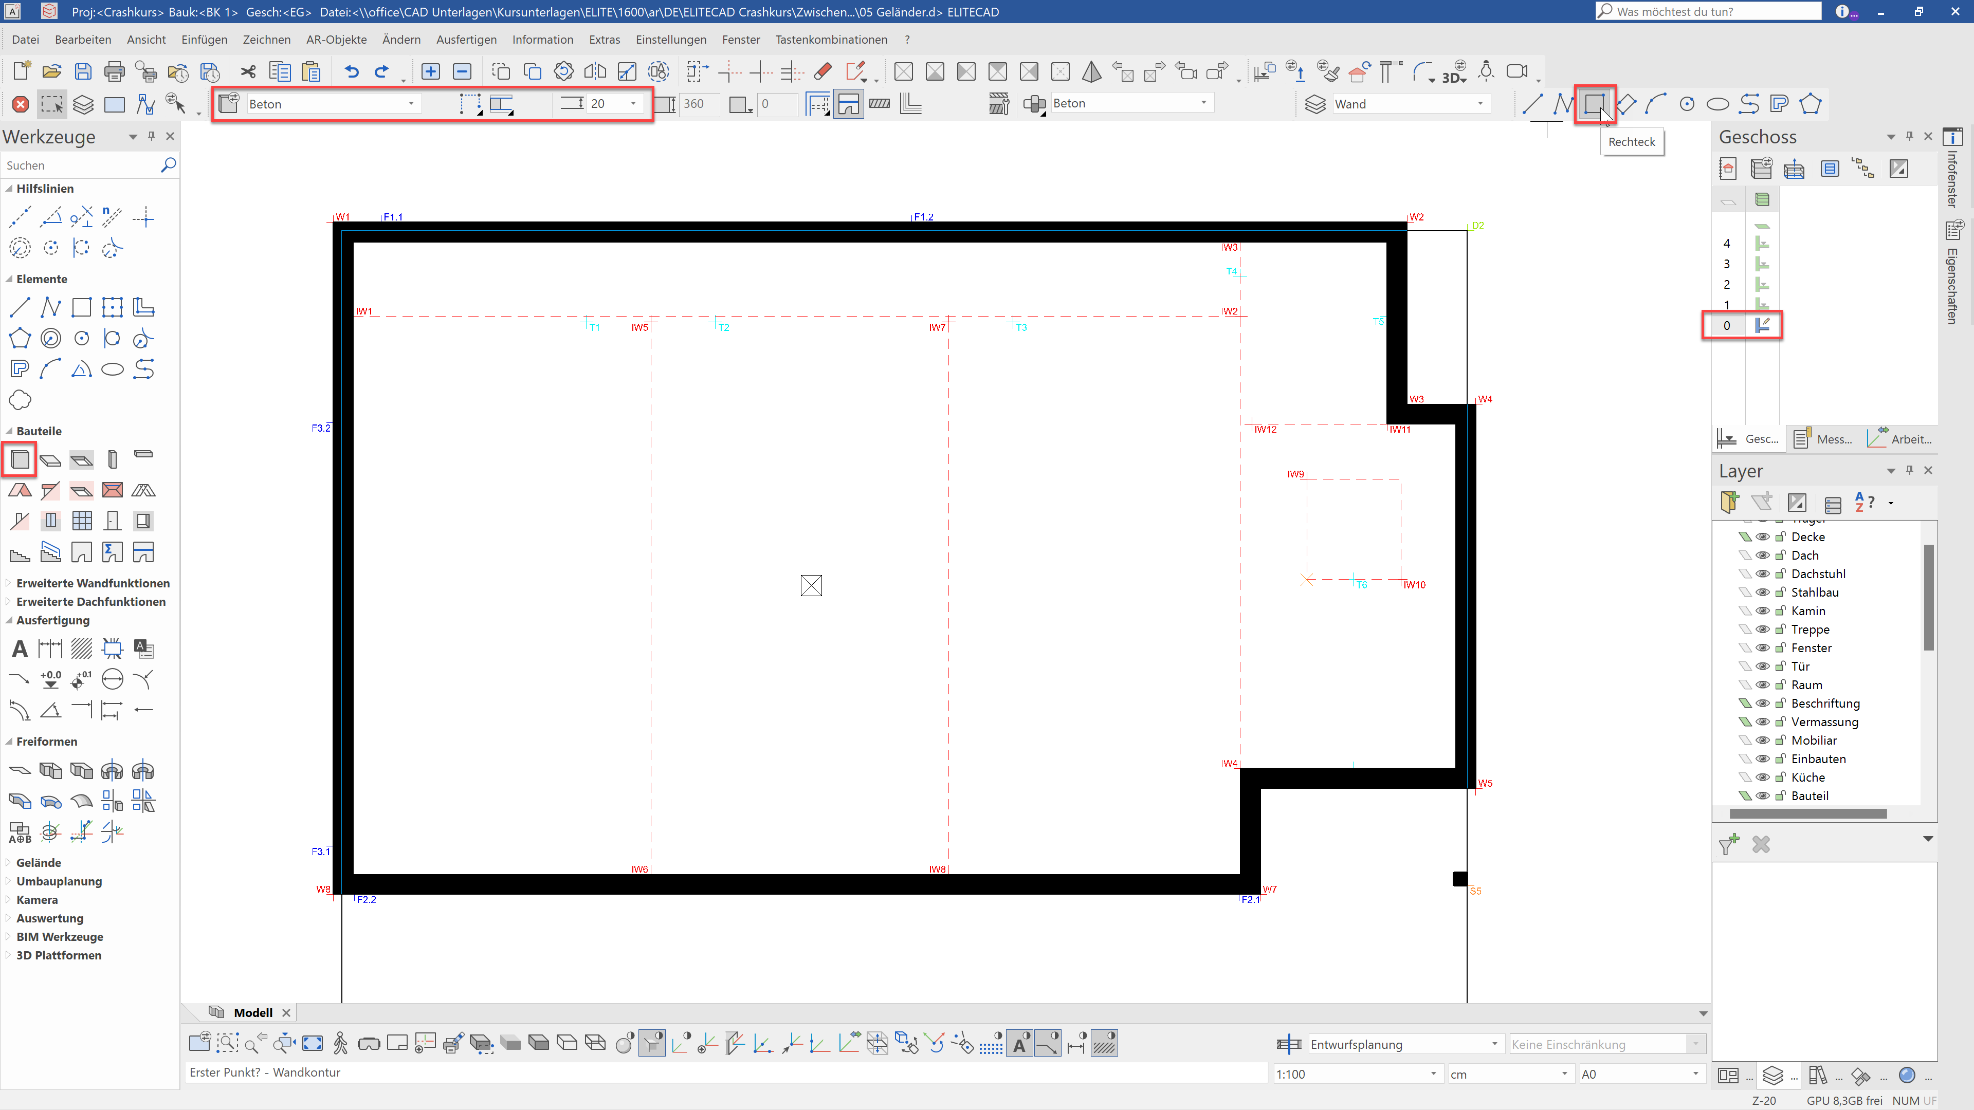Open the Entwurfsplanung dropdown
1974x1110 pixels.
tap(1493, 1044)
